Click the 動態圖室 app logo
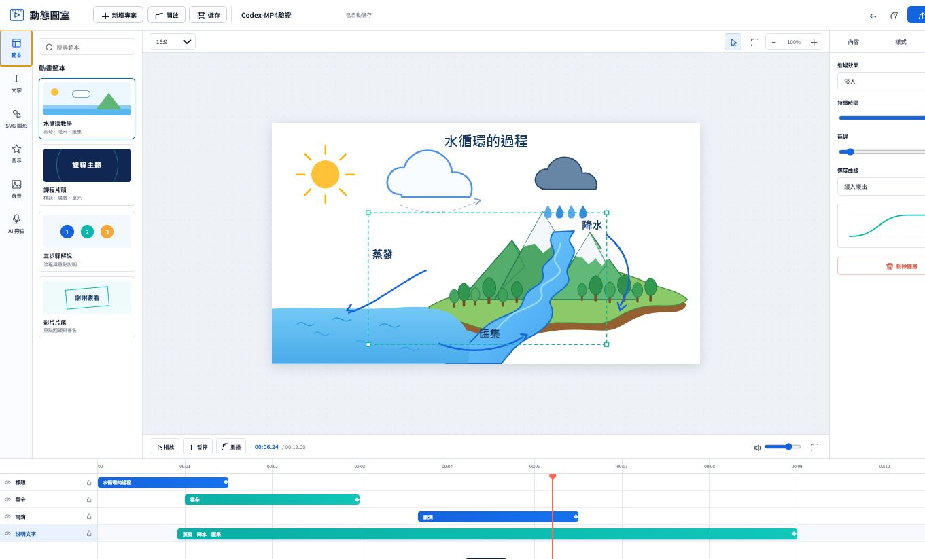 pos(39,15)
